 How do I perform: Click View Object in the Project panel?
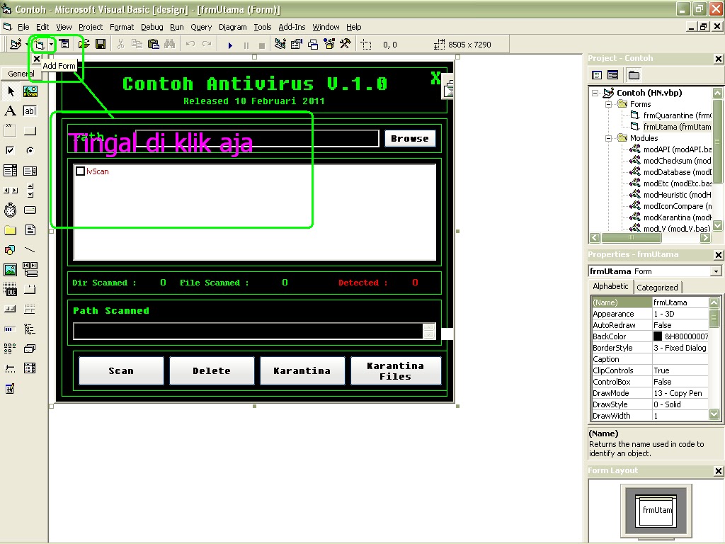[612, 75]
